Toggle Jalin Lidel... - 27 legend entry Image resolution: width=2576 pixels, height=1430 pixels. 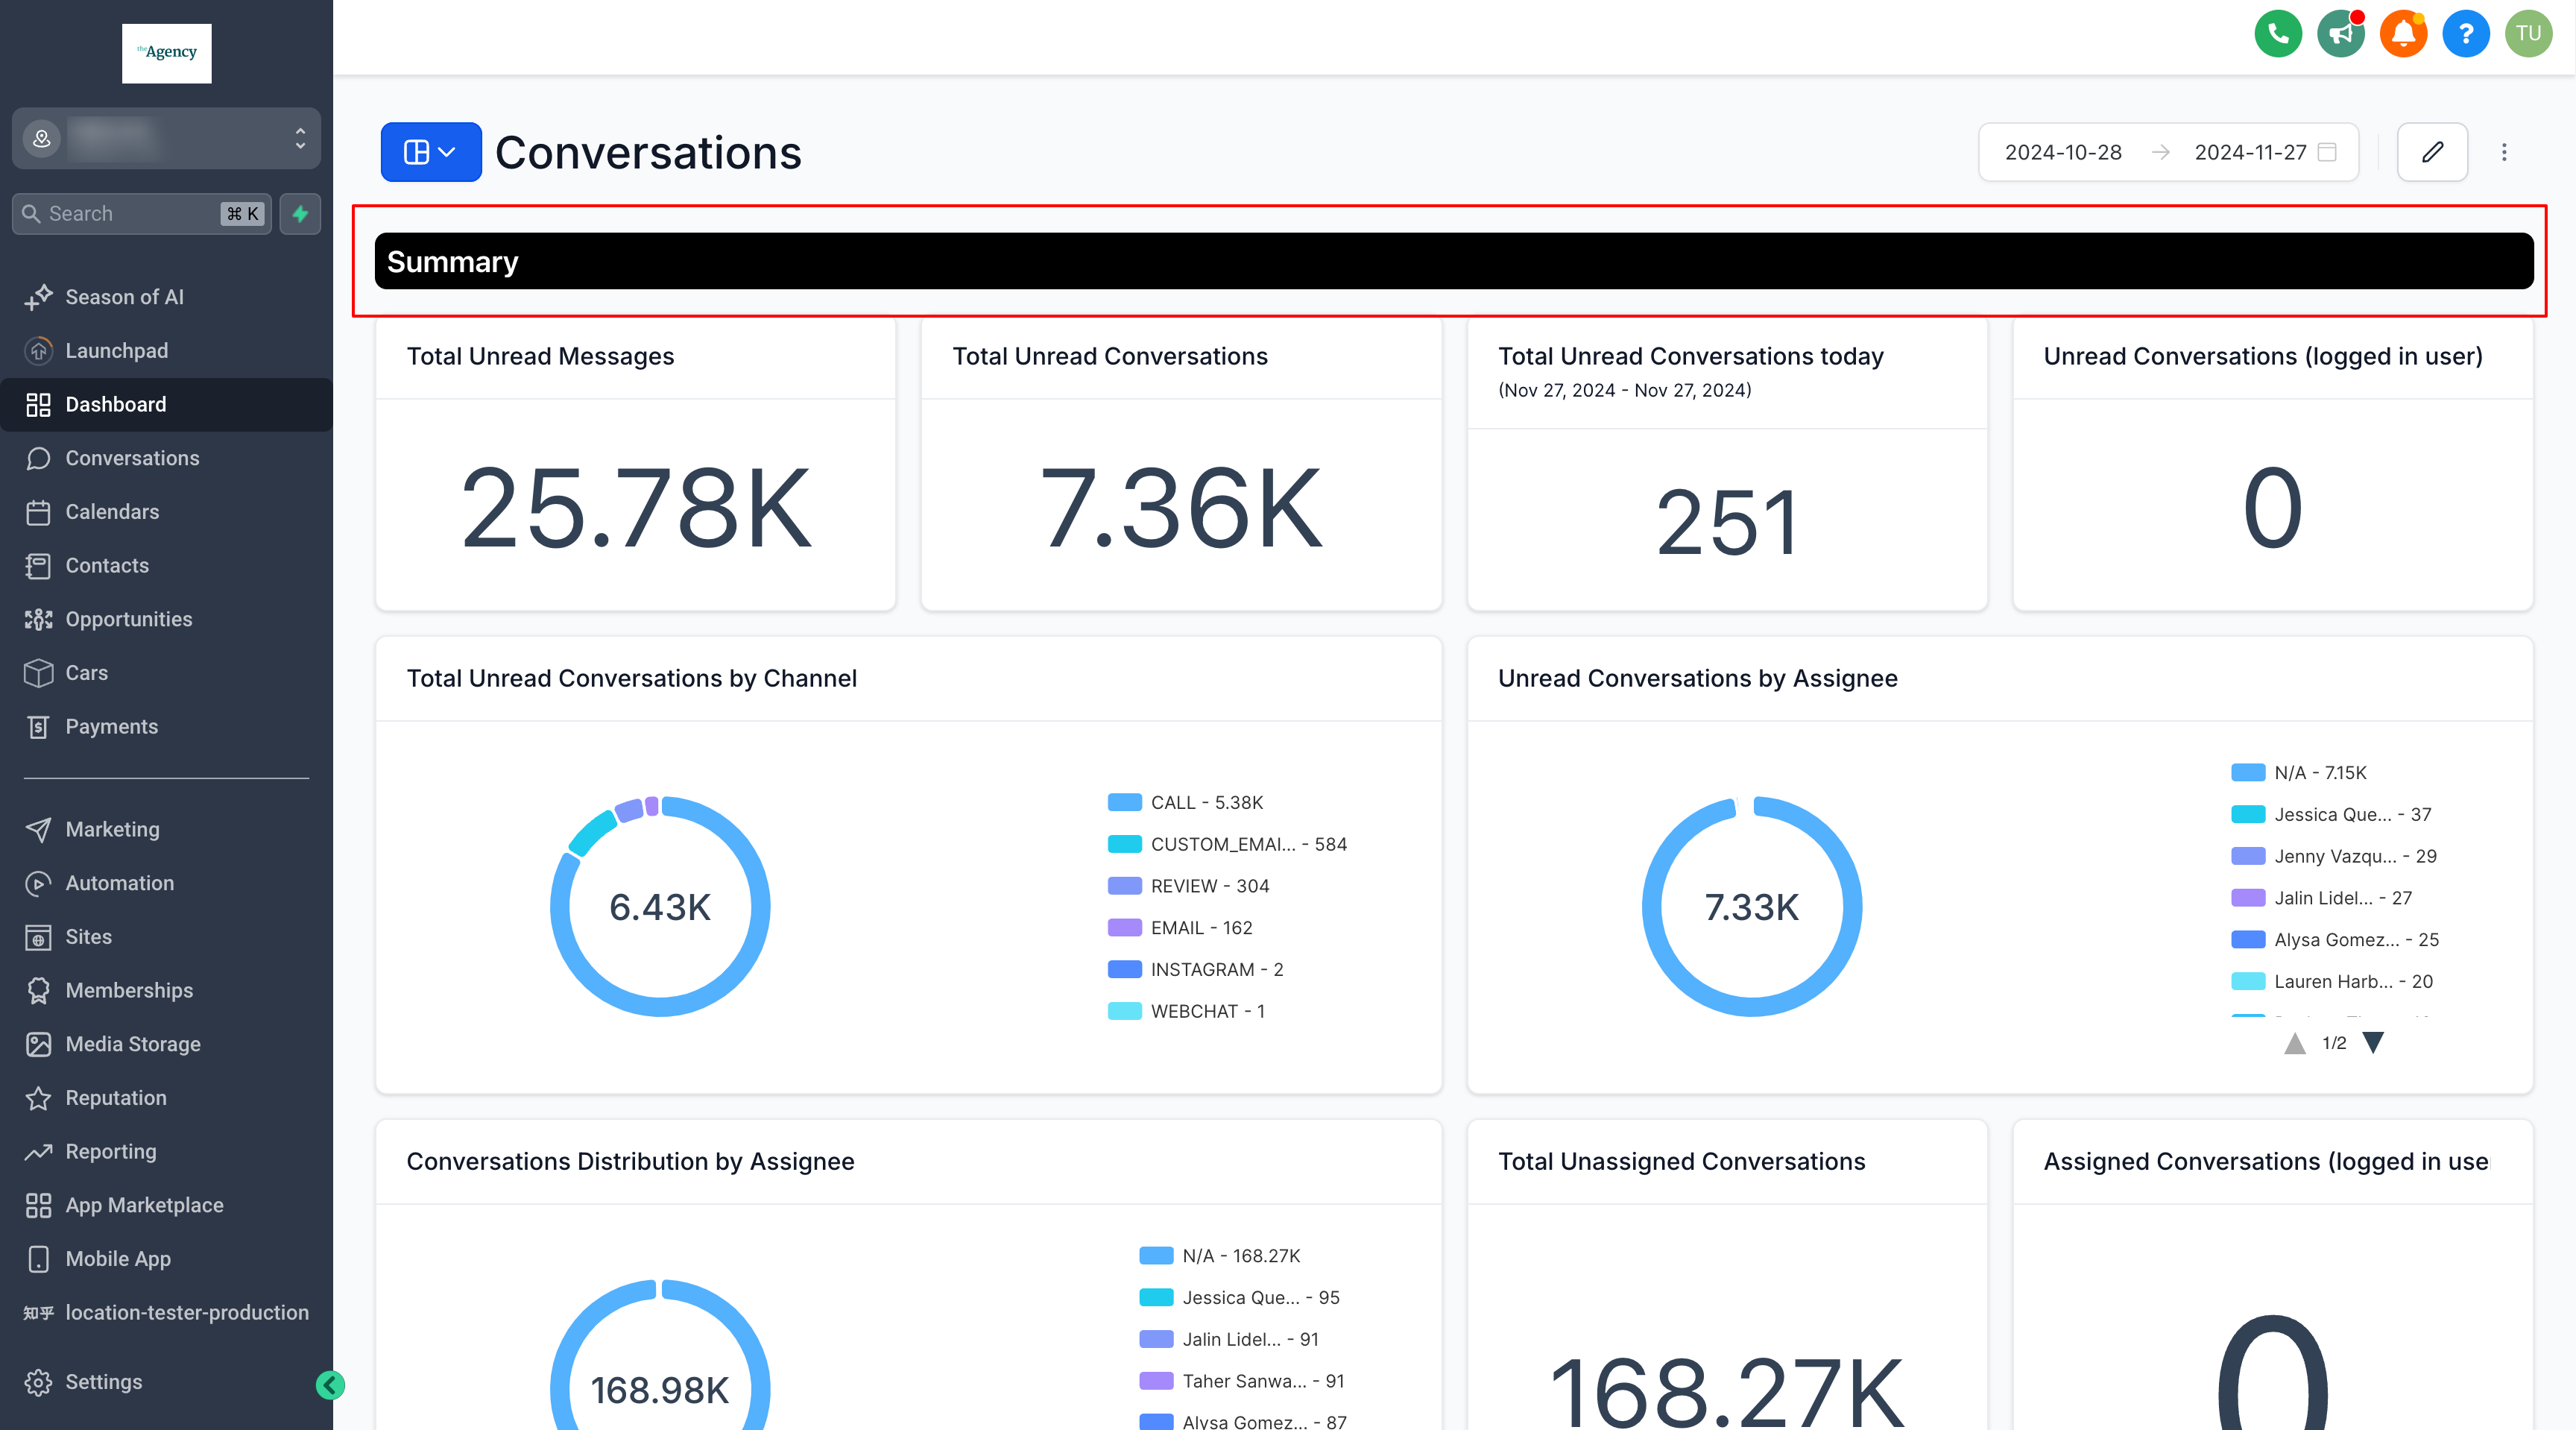coord(2322,898)
